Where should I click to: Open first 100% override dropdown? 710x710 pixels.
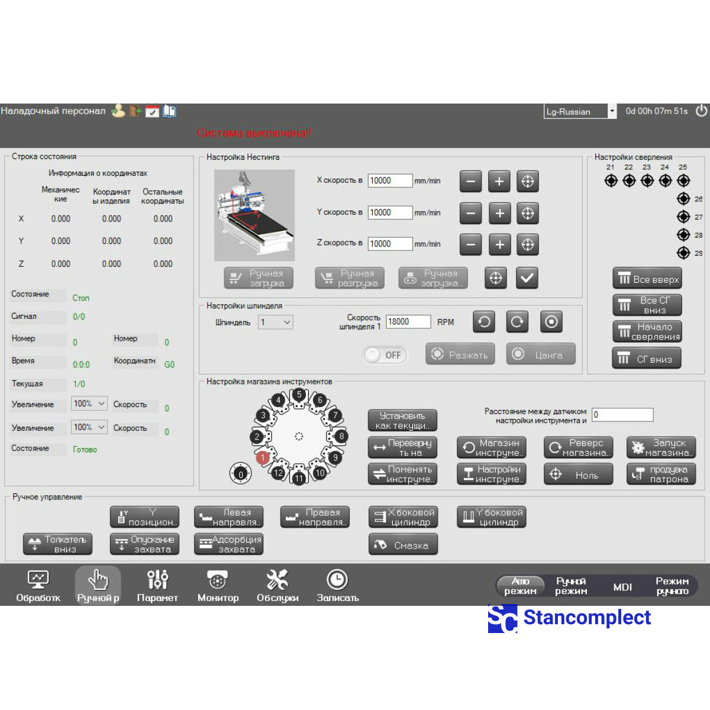(x=89, y=404)
